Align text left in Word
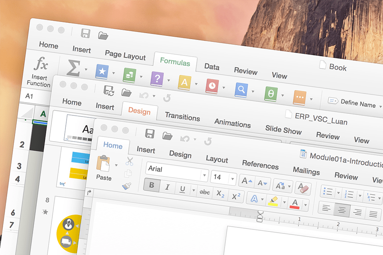Viewport: 383px width, 255px height. click(x=326, y=208)
